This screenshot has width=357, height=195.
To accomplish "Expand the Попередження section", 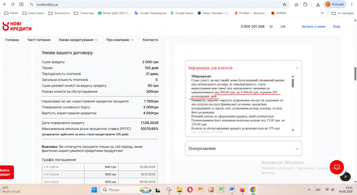I will pos(244,149).
